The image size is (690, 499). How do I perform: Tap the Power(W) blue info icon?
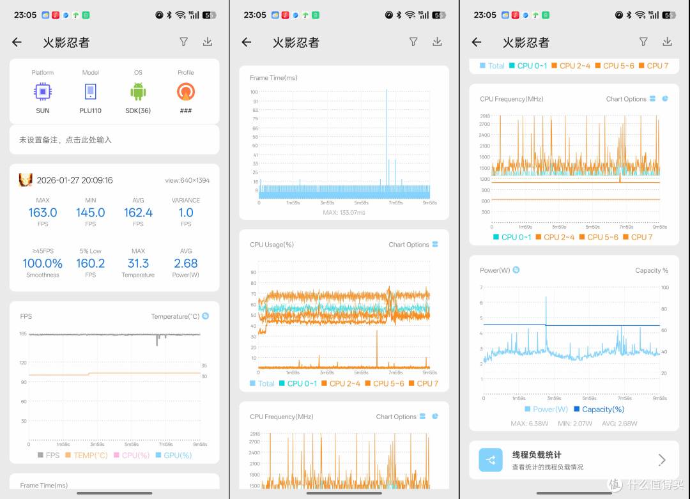516,270
